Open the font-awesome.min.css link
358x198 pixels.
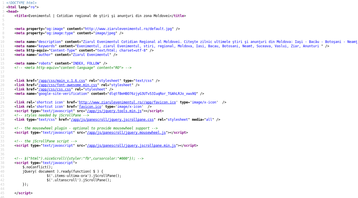(68, 85)
